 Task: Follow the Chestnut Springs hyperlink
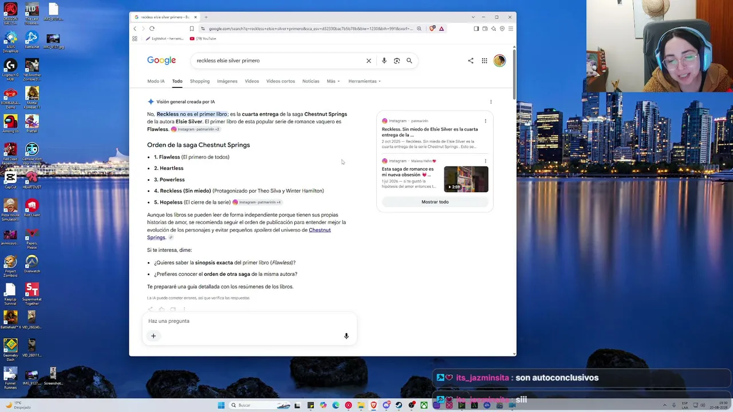(x=239, y=233)
